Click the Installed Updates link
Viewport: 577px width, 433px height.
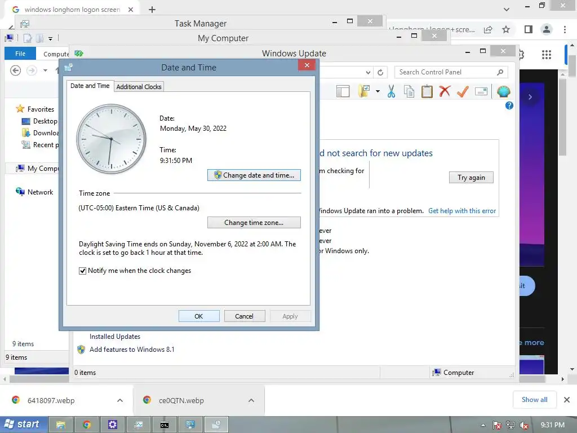[115, 337]
